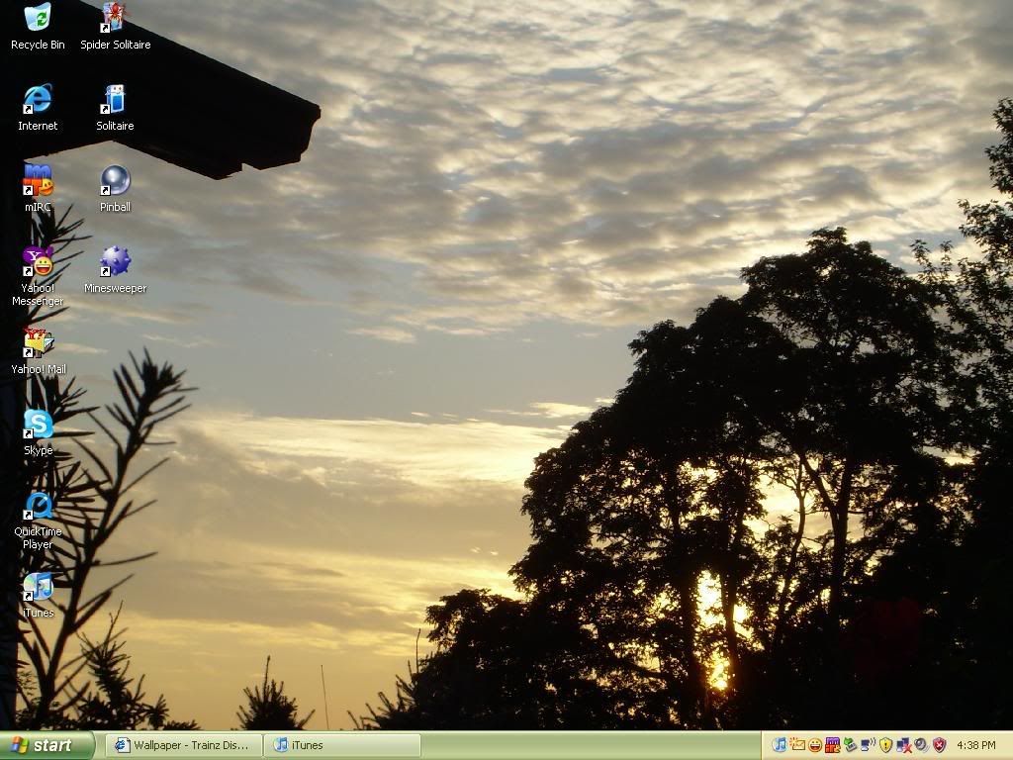
Task: Select the Minesweeper desktop shortcut
Action: pyautogui.click(x=115, y=269)
